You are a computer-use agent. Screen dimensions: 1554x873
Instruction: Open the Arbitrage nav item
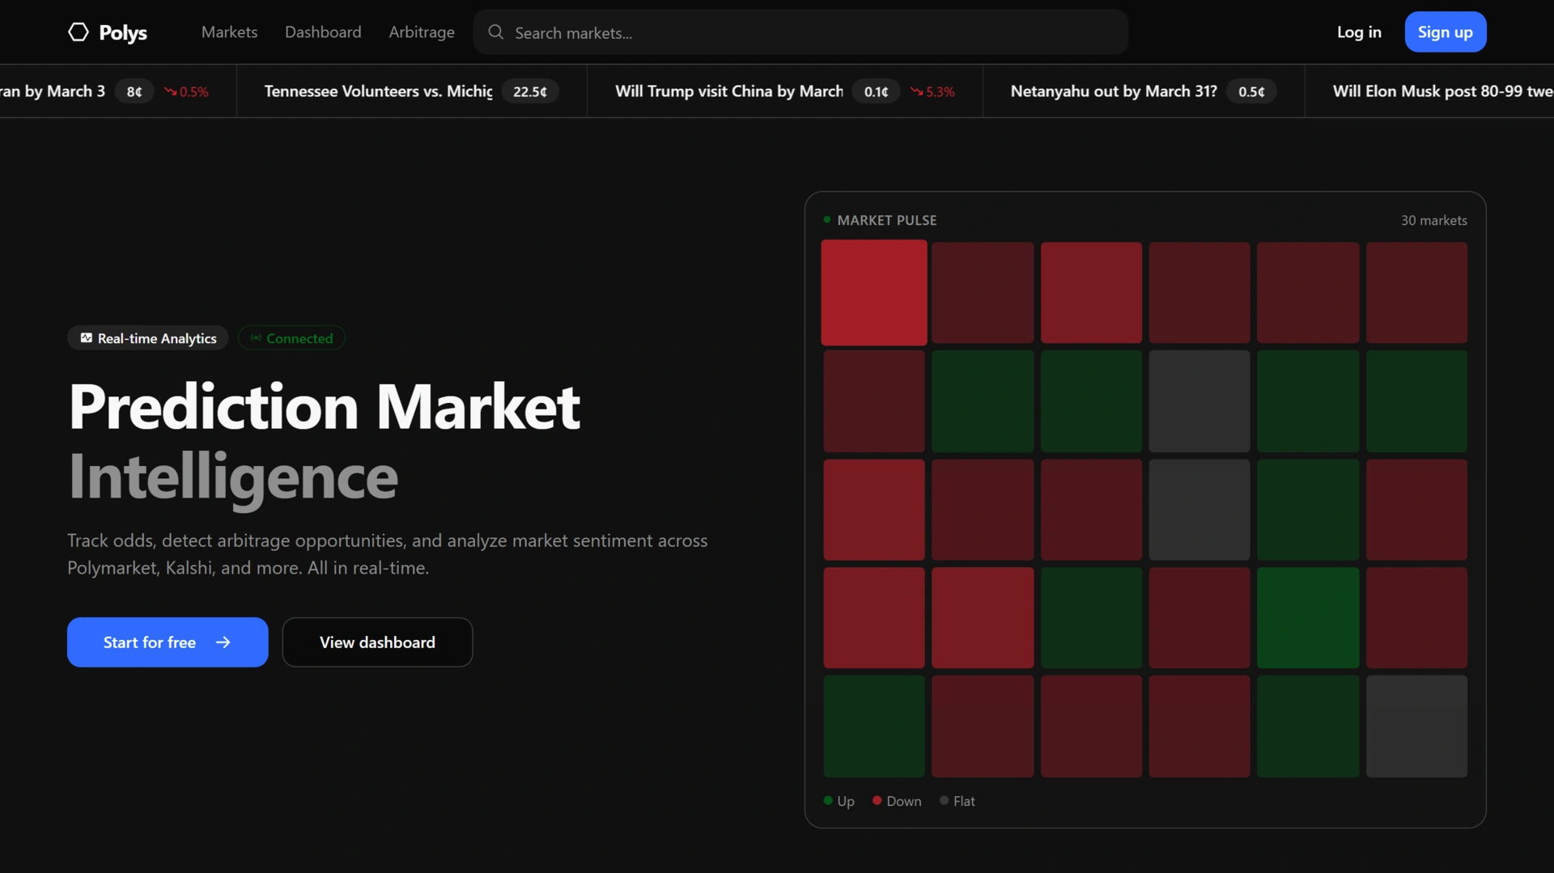click(x=422, y=32)
